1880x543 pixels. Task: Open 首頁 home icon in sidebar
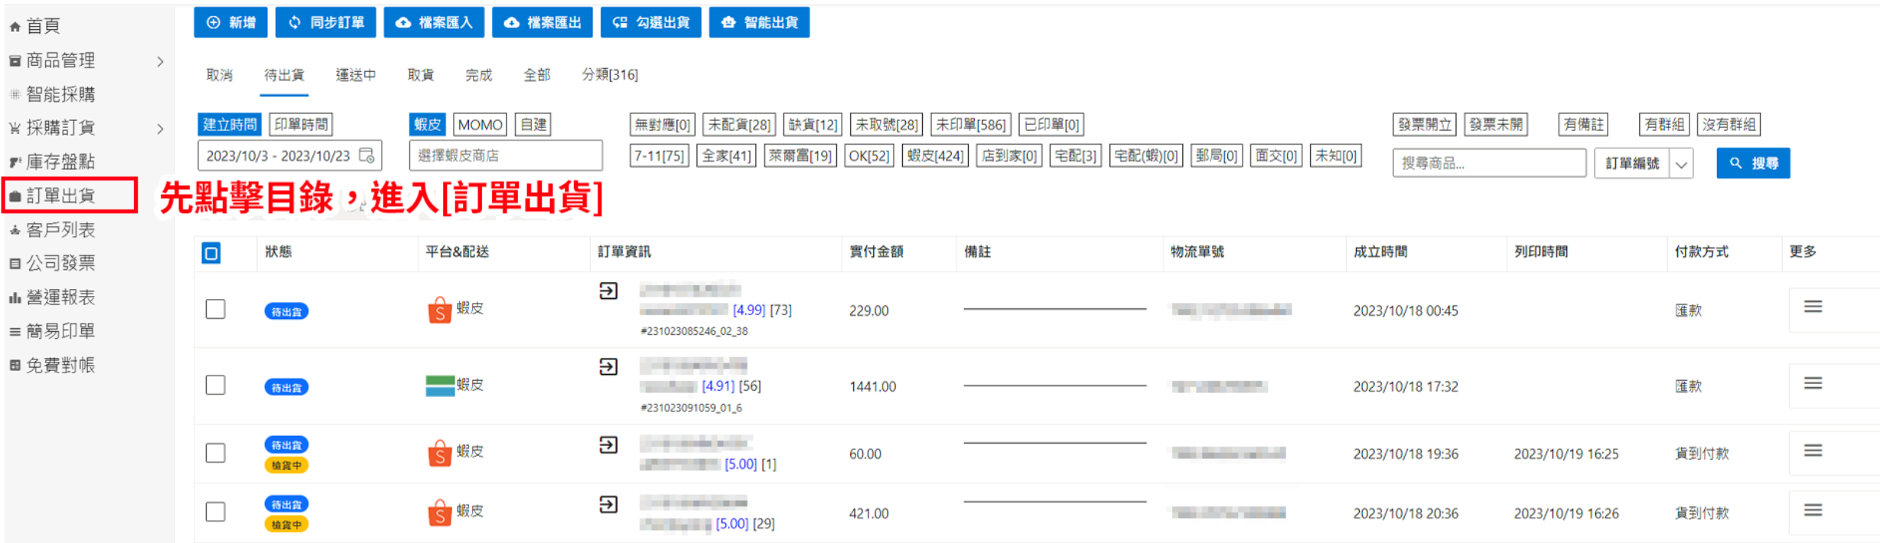(x=15, y=27)
